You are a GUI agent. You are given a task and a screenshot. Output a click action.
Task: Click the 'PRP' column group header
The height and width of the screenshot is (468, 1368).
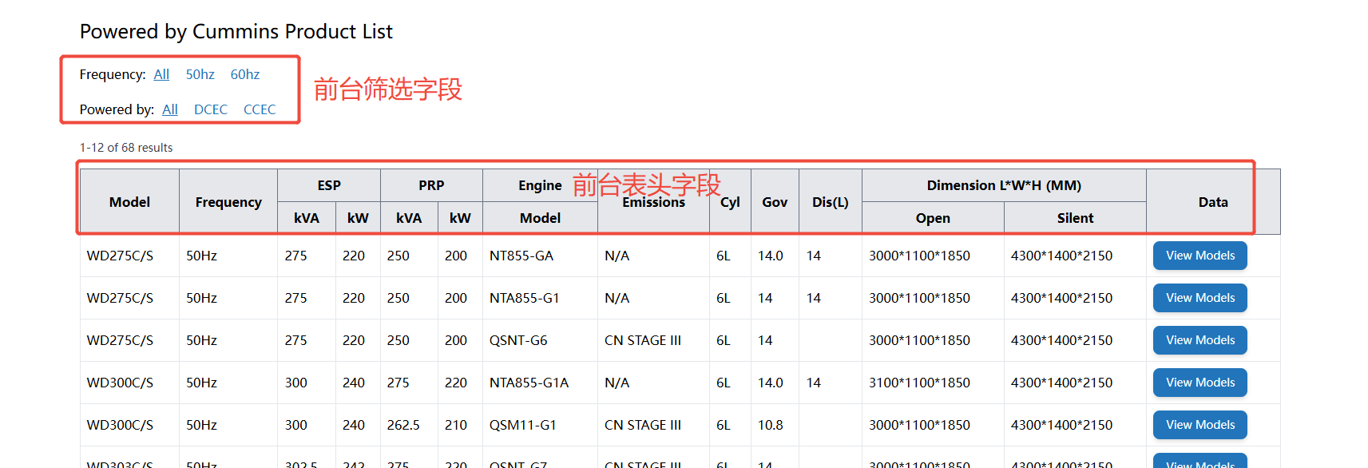(x=431, y=185)
